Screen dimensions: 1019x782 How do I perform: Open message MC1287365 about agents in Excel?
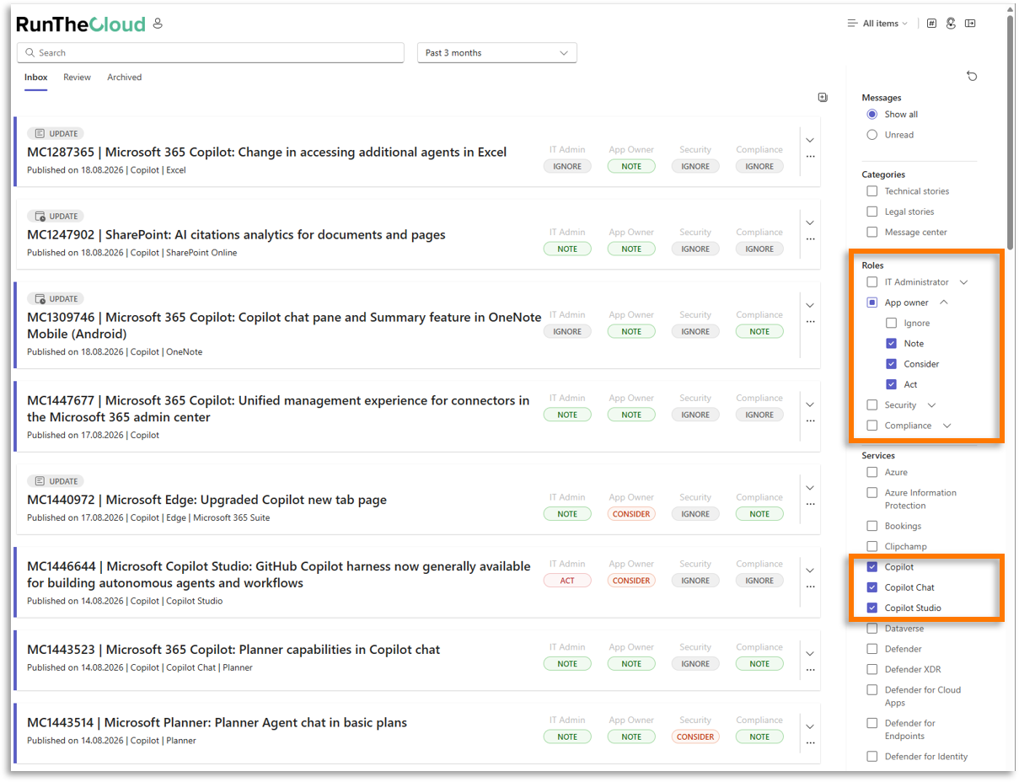click(x=267, y=153)
